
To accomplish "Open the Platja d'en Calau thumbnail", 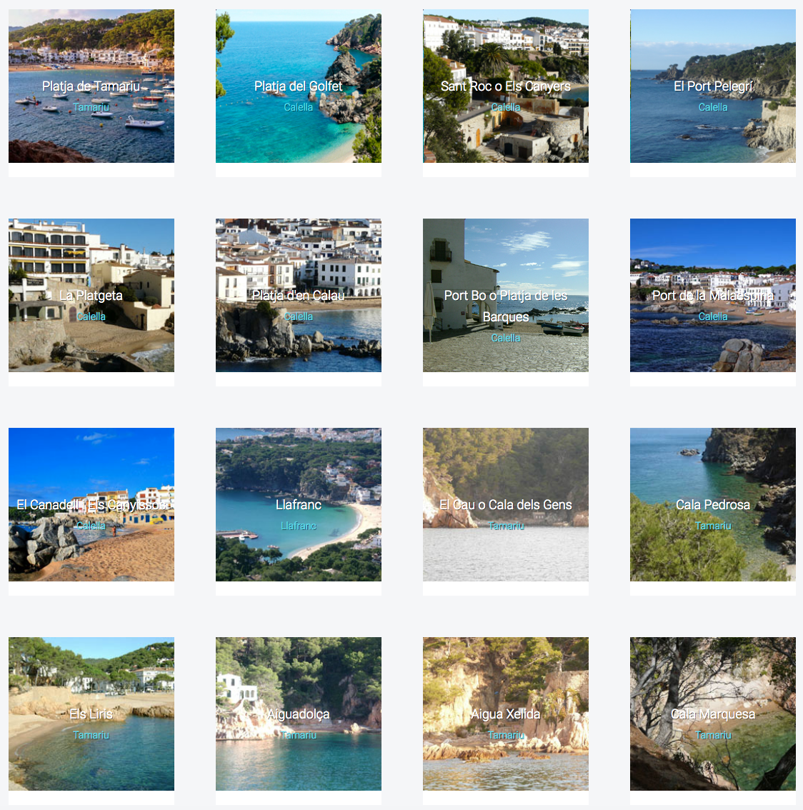I will coord(299,296).
